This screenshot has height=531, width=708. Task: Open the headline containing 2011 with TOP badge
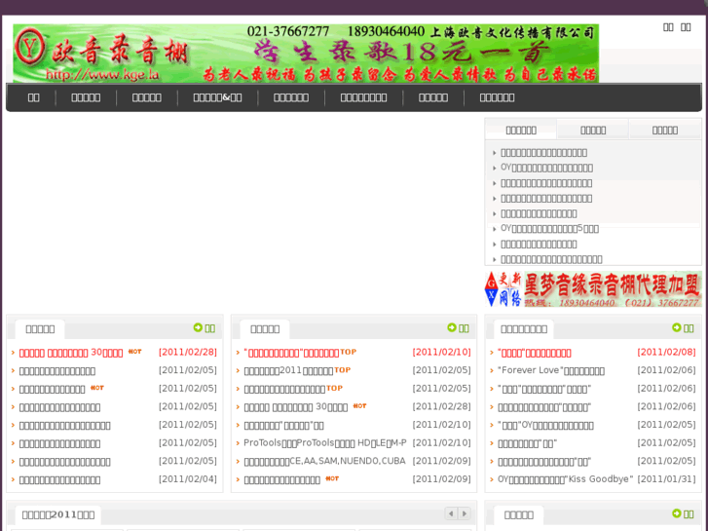coord(288,370)
